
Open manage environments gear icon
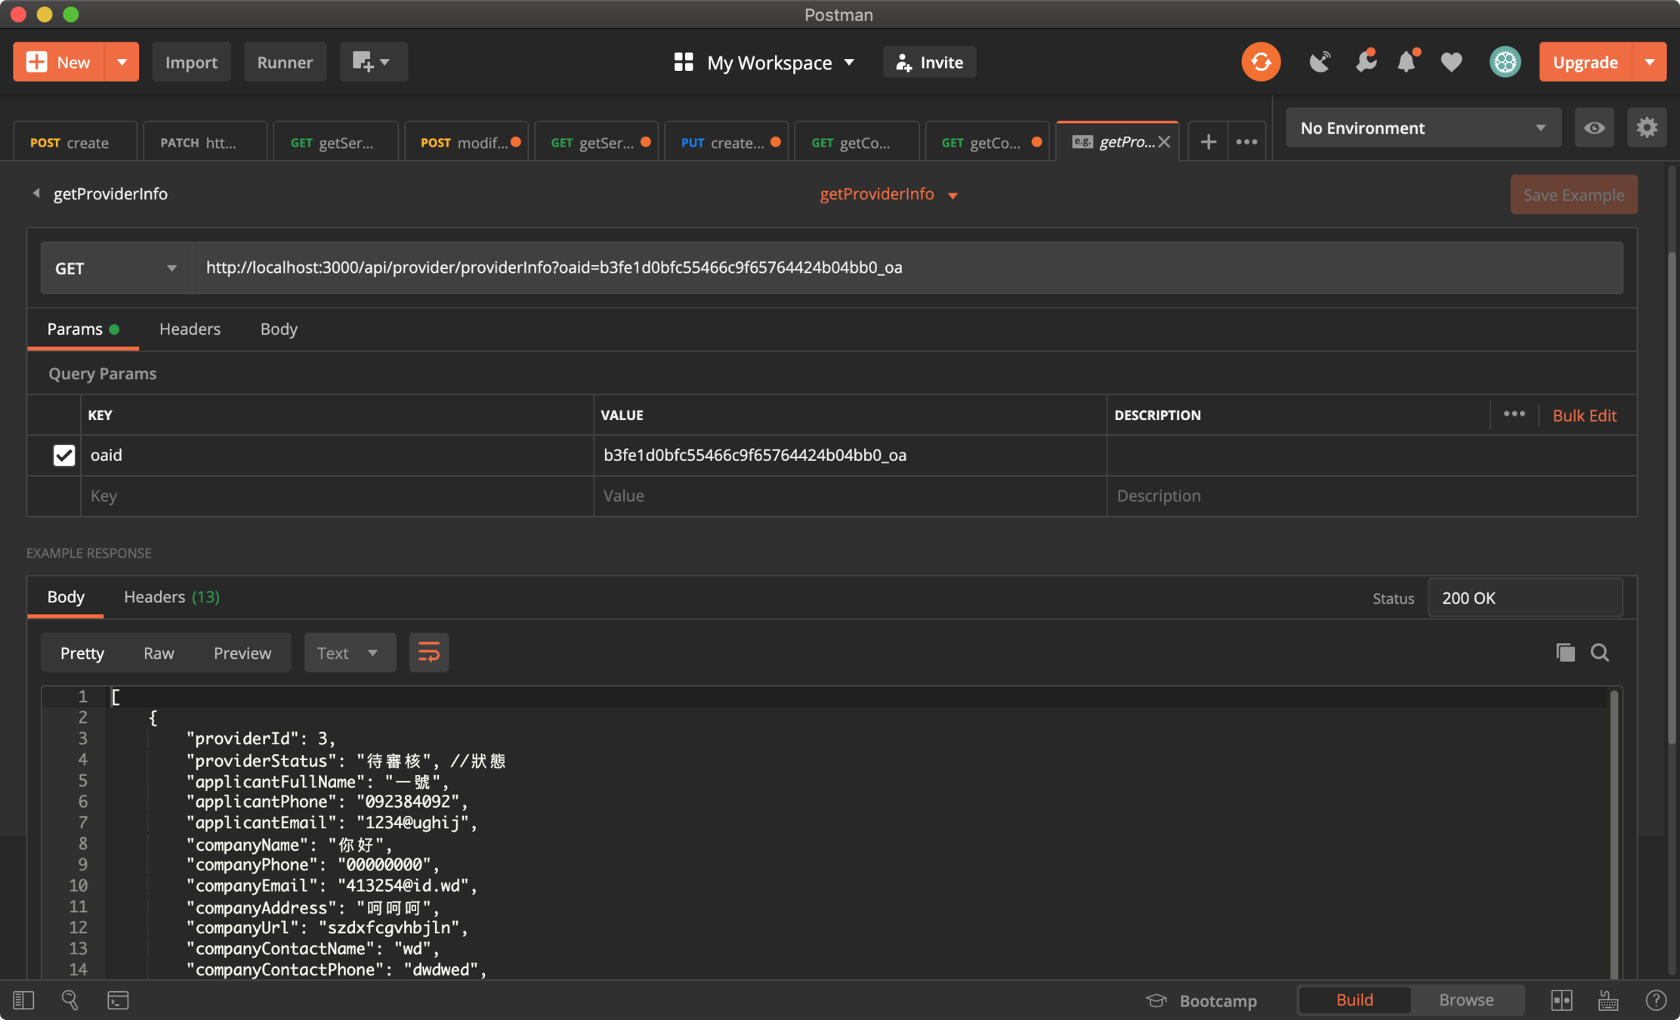1646,128
